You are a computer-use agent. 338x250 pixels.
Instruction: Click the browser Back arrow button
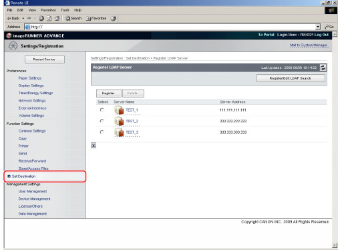pyautogui.click(x=13, y=18)
